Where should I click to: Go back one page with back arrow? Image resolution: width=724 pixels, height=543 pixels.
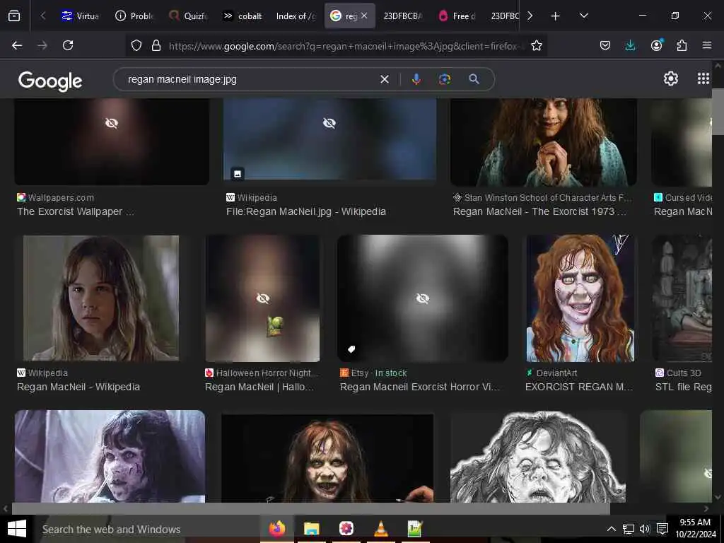pyautogui.click(x=17, y=45)
